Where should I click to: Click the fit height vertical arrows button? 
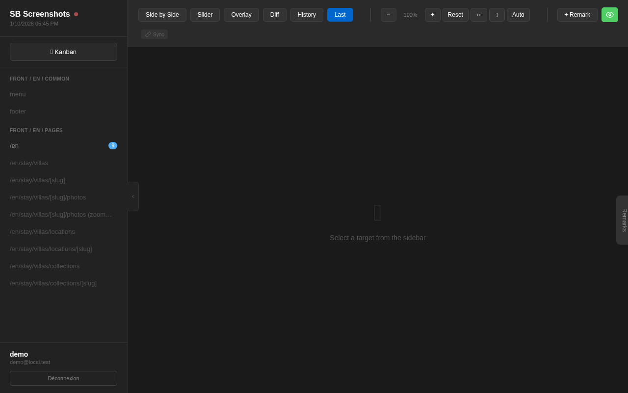(x=497, y=15)
